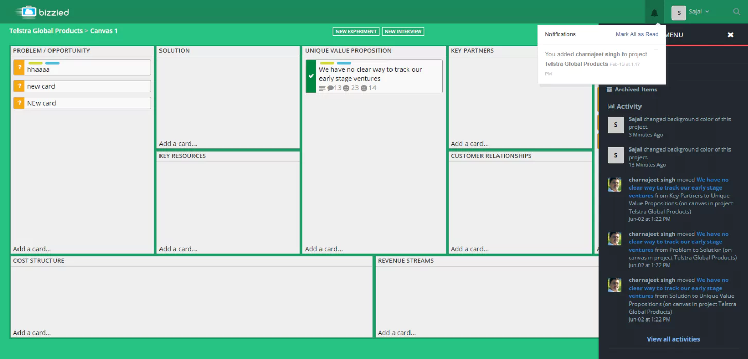Click green checkmark on early stage ventures card
The width and height of the screenshot is (748, 359).
point(311,76)
